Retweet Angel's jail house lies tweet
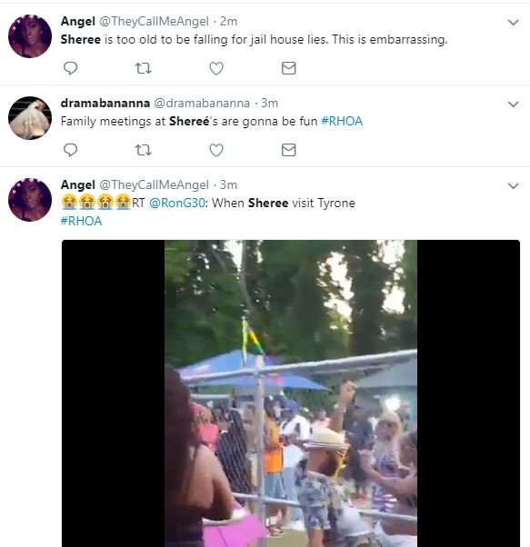This screenshot has width=530, height=547. coord(143,68)
